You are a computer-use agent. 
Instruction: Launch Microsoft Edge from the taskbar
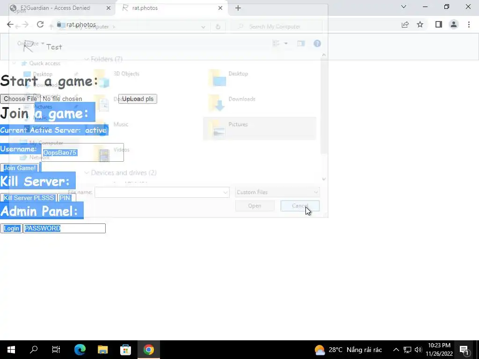pos(80,350)
